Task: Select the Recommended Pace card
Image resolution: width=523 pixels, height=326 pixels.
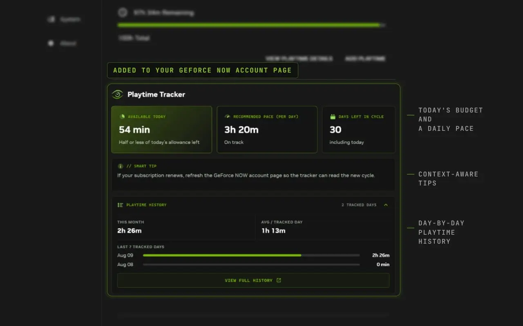Action: point(267,130)
